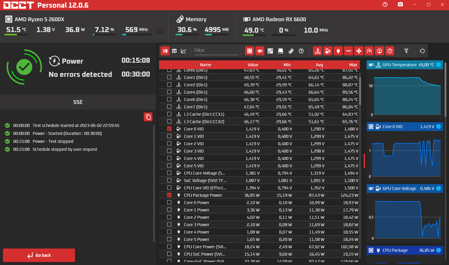Toggle the frequency gauge sensor type filter
This screenshot has width=449, height=265.
click(369, 51)
